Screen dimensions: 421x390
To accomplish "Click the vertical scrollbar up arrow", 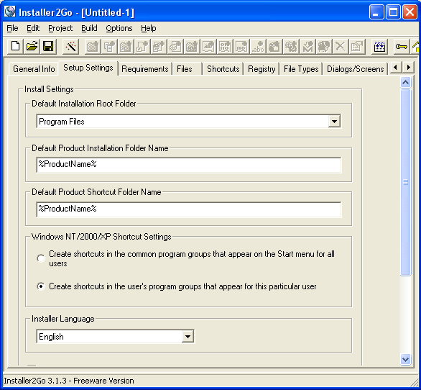I will point(405,82).
